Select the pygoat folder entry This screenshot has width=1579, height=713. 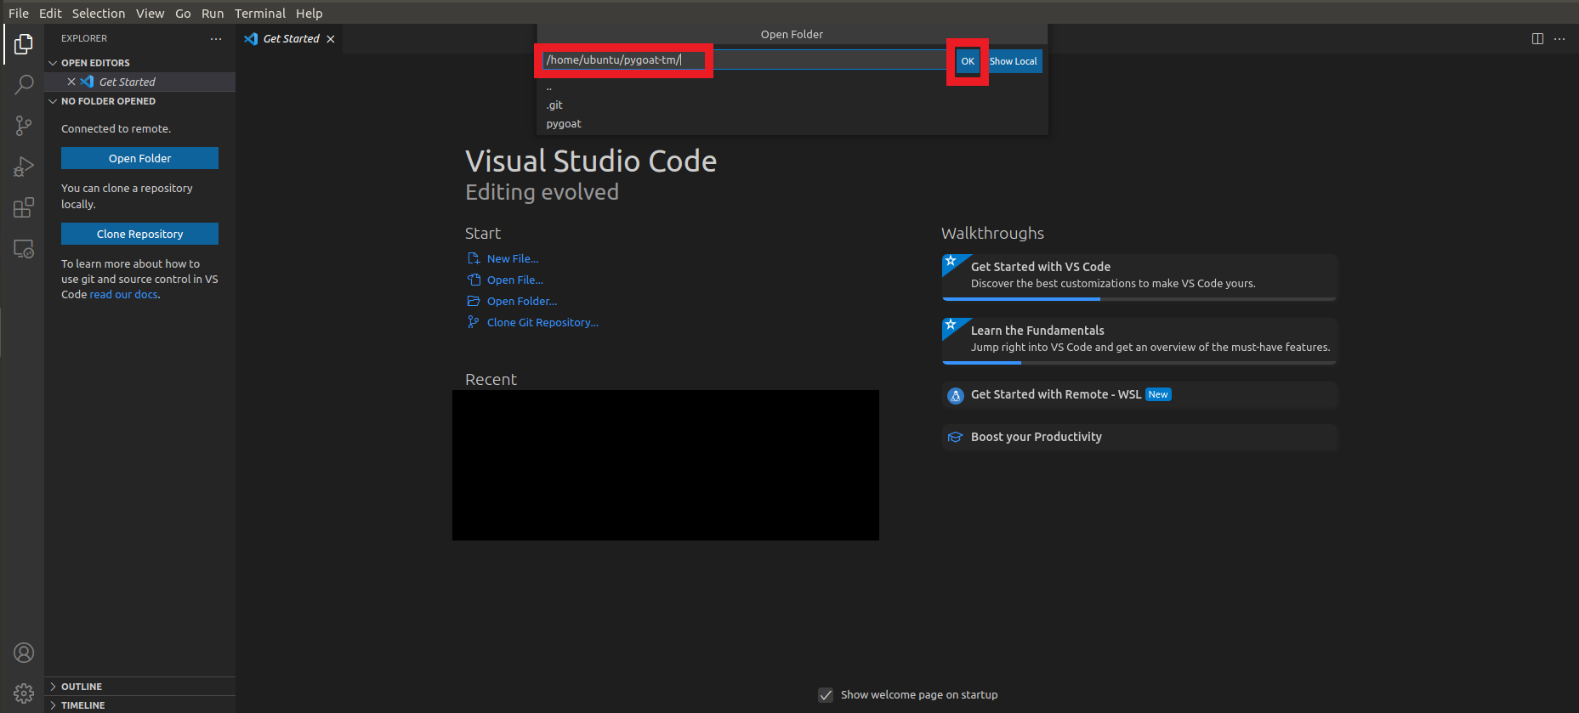pyautogui.click(x=792, y=124)
